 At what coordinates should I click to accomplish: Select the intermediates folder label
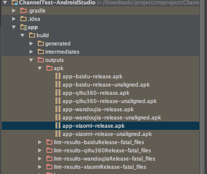click(62, 52)
